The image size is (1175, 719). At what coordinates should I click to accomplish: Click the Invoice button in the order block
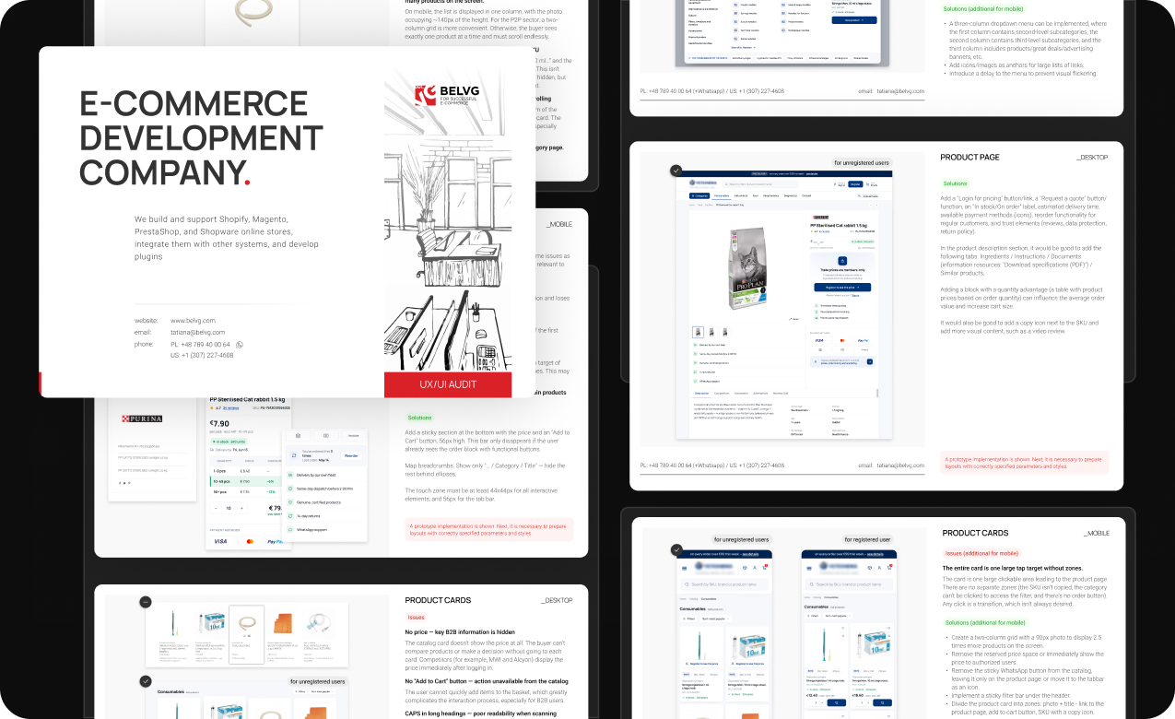pyautogui.click(x=354, y=436)
